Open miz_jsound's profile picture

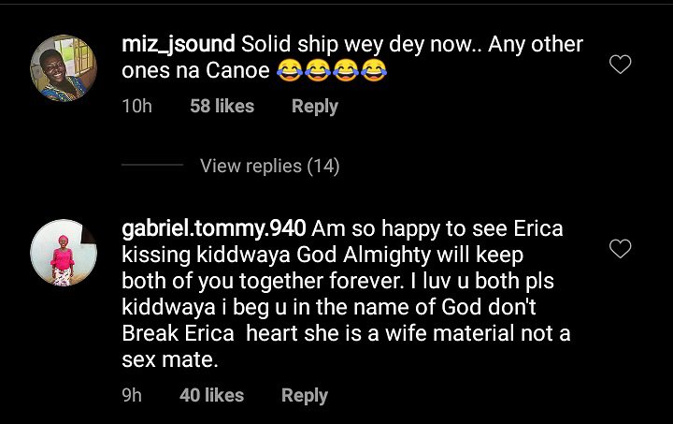(x=64, y=67)
